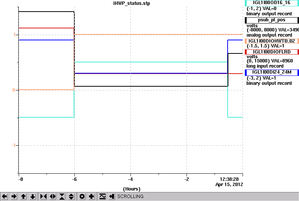Click the return-to-scrolling arrow icon
Screen dimensions: 299x201
(112, 197)
